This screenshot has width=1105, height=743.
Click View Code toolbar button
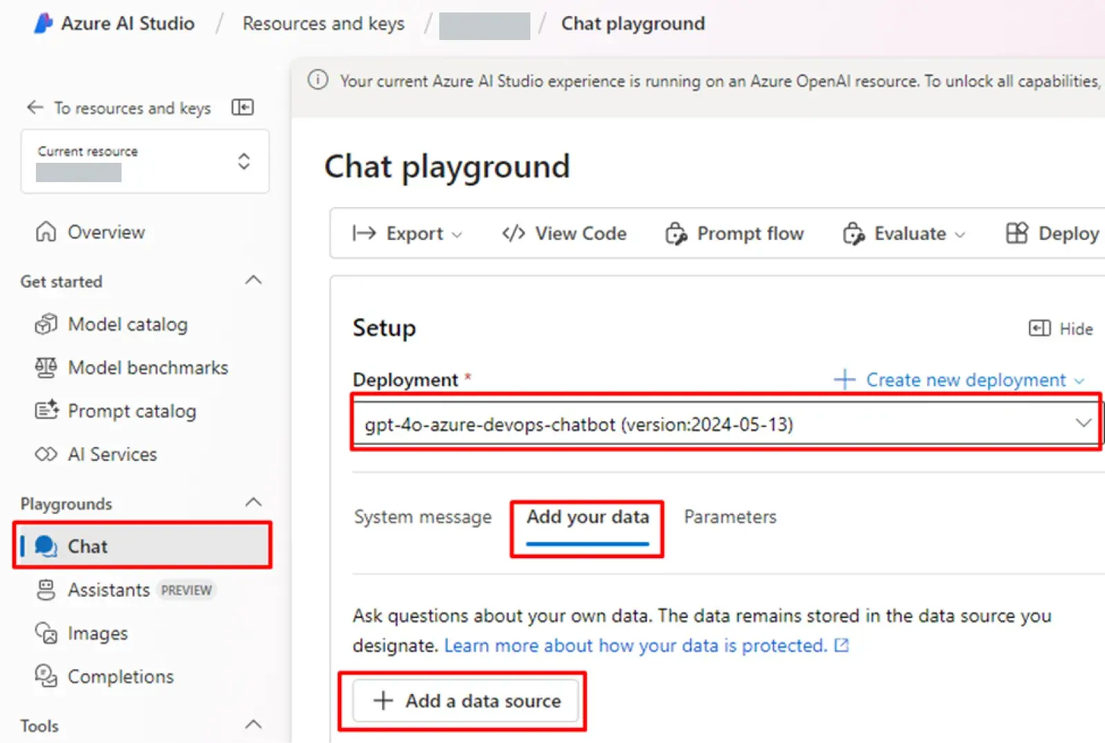[564, 234]
